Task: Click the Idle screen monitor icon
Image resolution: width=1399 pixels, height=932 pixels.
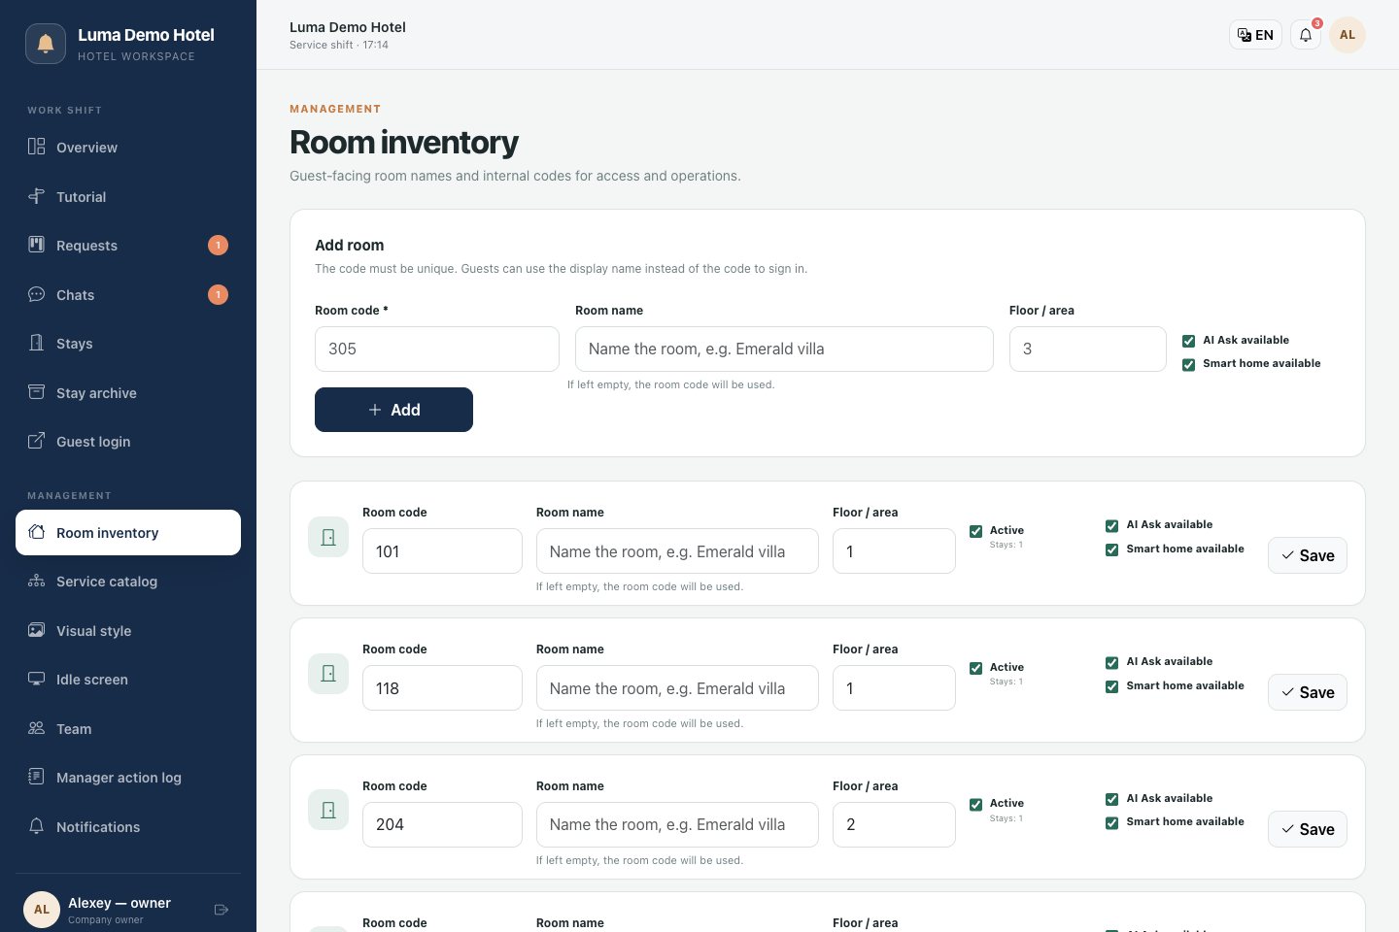Action: coord(36,679)
